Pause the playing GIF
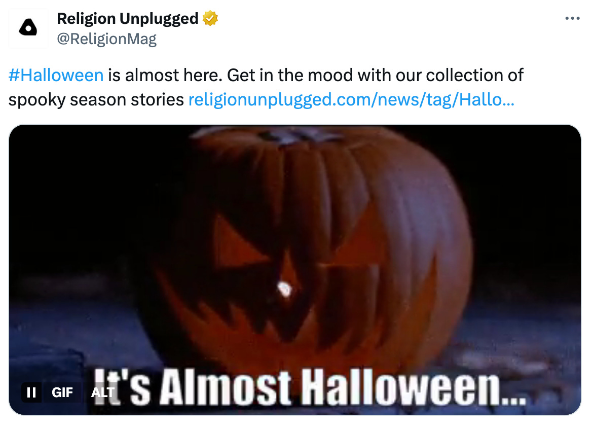This screenshot has width=594, height=432. click(x=31, y=392)
